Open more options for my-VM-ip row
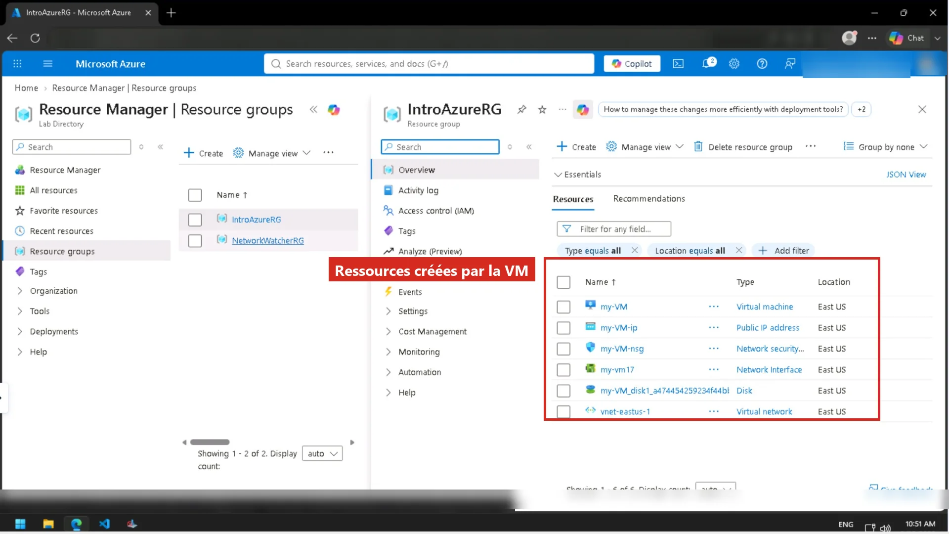Image resolution: width=949 pixels, height=534 pixels. [714, 328]
